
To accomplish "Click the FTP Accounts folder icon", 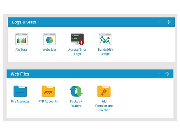I will [48, 91].
